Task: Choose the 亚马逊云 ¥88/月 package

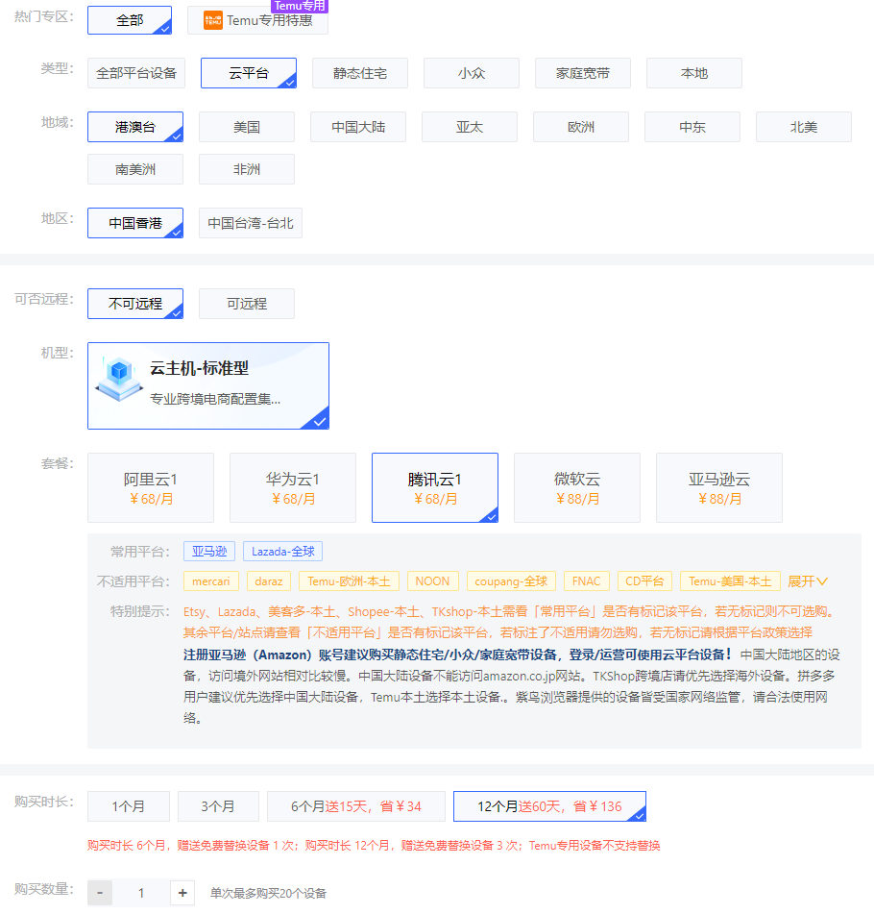Action: pos(719,488)
